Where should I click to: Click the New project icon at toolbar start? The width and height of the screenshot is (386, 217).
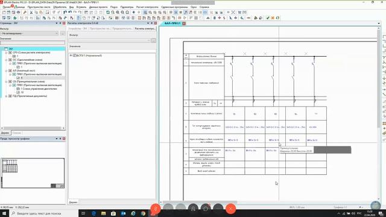click(x=4, y=12)
